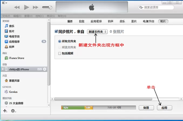Open 家庭共享 home sharing icon
This screenshot has width=183, height=121.
pos(6,80)
